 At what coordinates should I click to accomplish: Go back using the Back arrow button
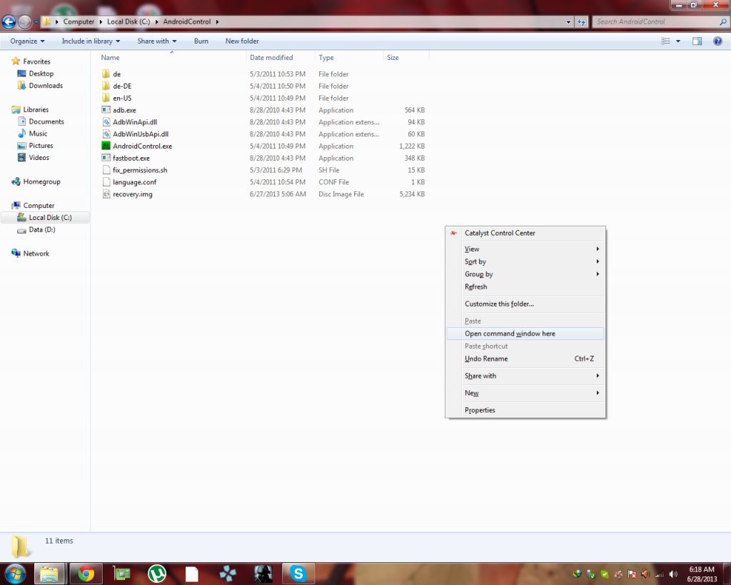coord(9,21)
